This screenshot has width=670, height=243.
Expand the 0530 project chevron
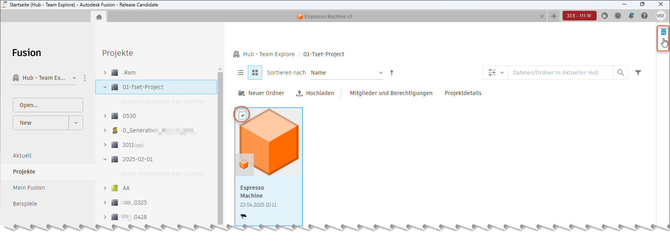point(105,116)
